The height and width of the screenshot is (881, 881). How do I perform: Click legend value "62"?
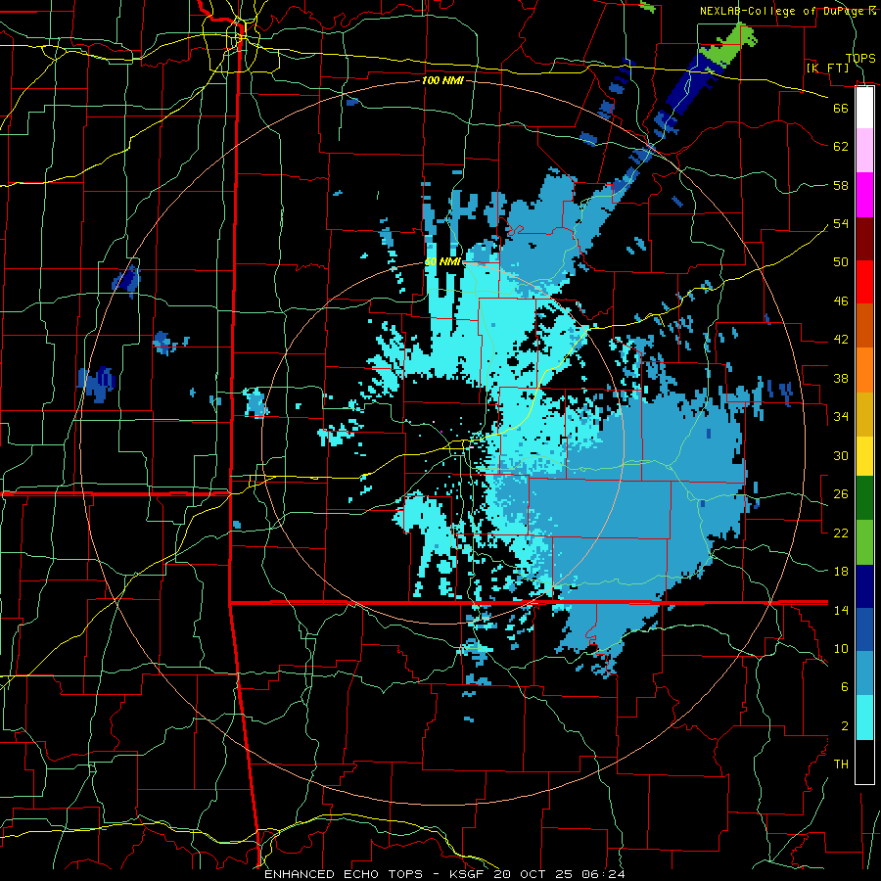coord(841,147)
